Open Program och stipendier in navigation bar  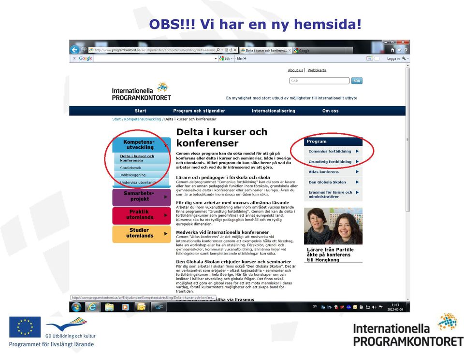pos(199,111)
